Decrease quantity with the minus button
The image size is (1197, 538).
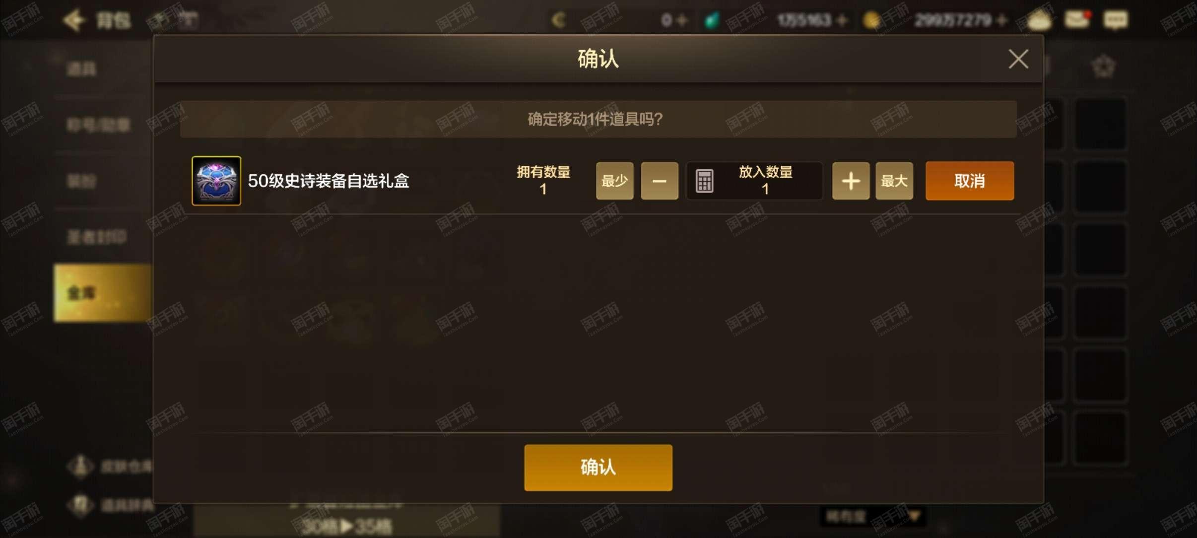pos(660,181)
